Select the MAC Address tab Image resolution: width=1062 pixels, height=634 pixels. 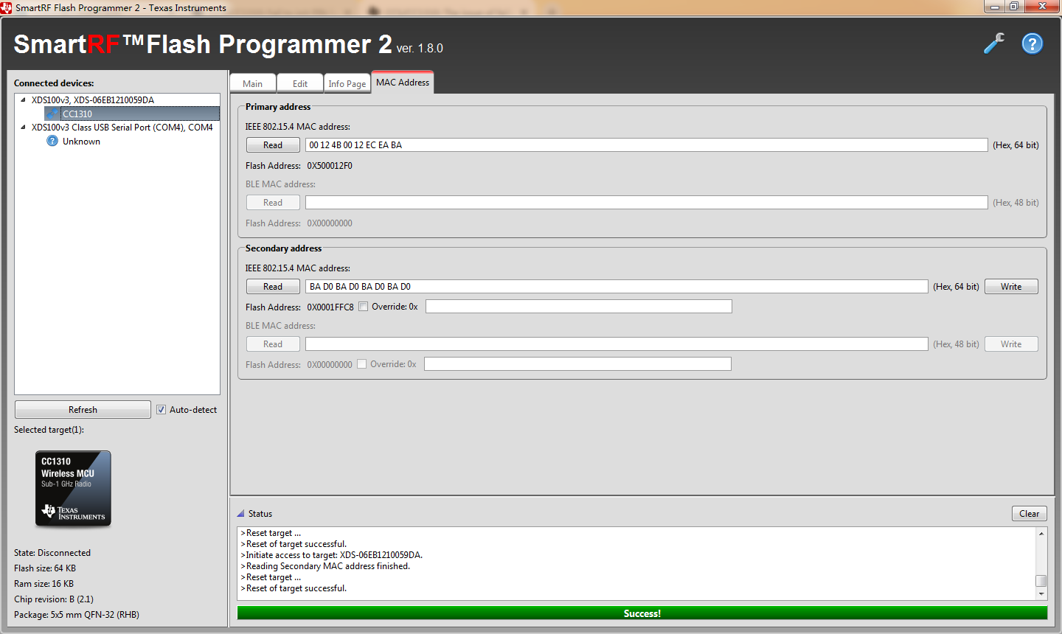point(403,82)
